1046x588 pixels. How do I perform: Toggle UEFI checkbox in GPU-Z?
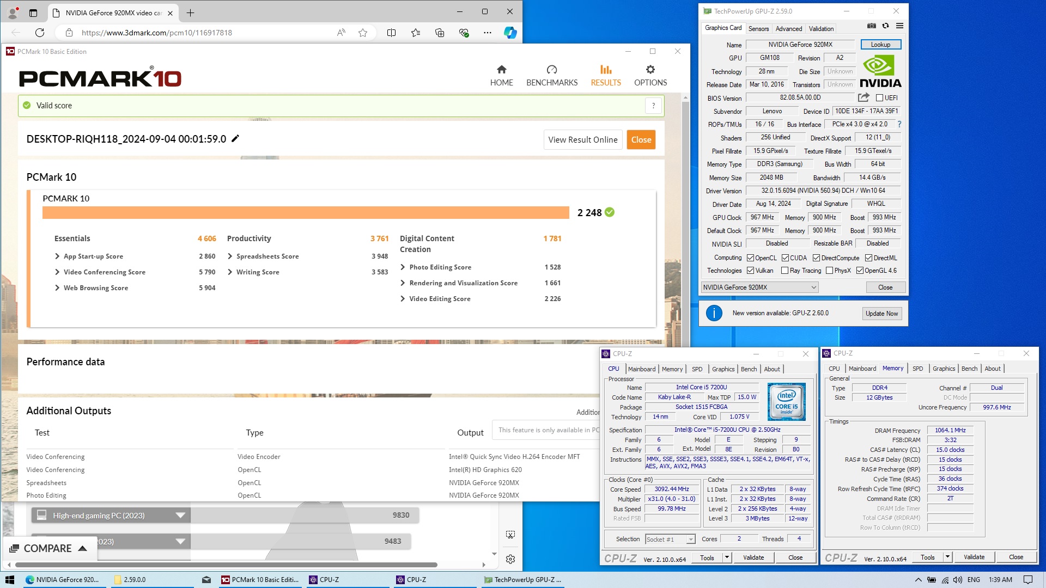pos(879,98)
